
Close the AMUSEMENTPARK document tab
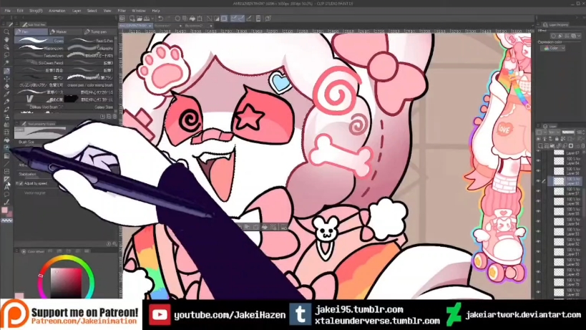pyautogui.click(x=150, y=26)
